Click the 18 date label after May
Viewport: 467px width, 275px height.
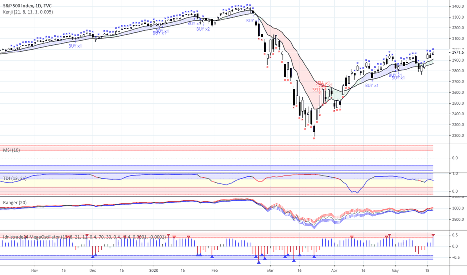pyautogui.click(x=427, y=271)
